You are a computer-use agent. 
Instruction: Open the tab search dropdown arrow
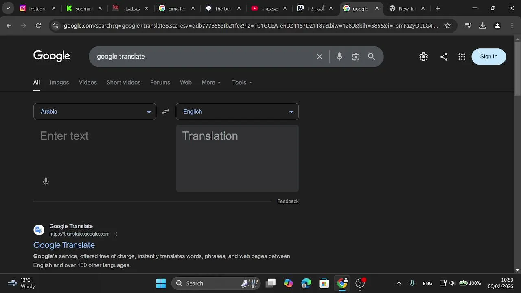pyautogui.click(x=8, y=8)
